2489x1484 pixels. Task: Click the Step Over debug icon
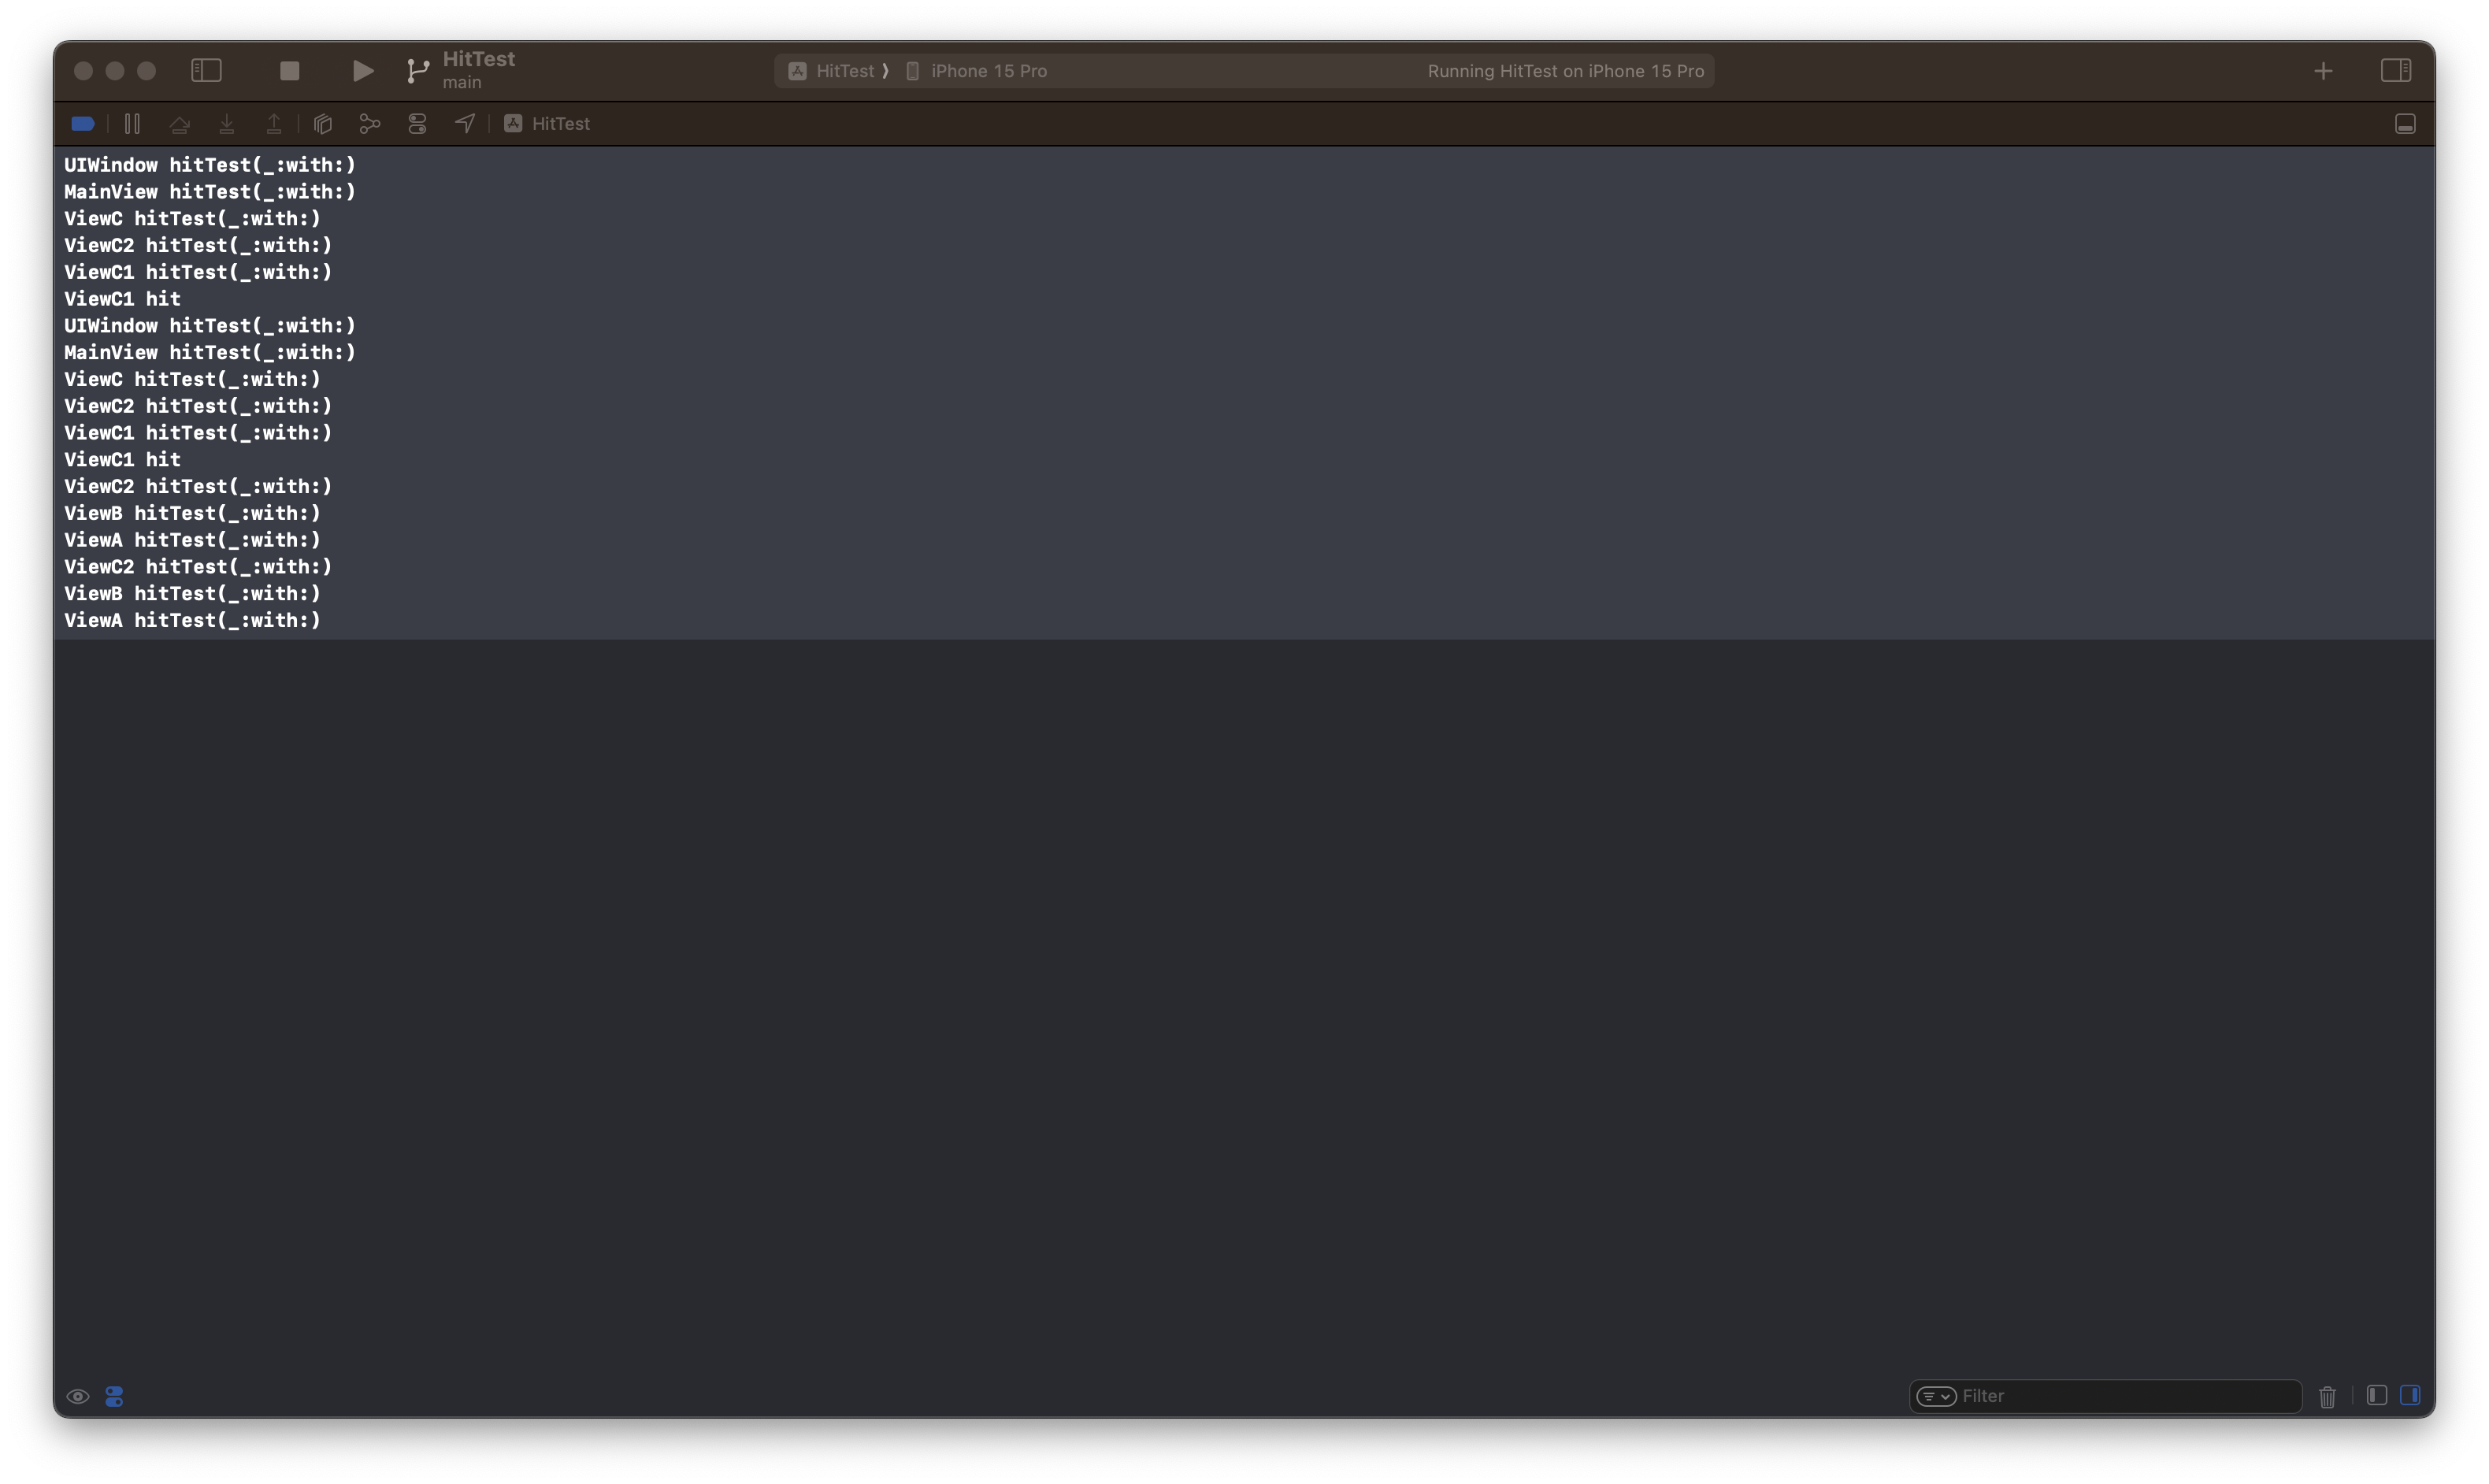(180, 124)
